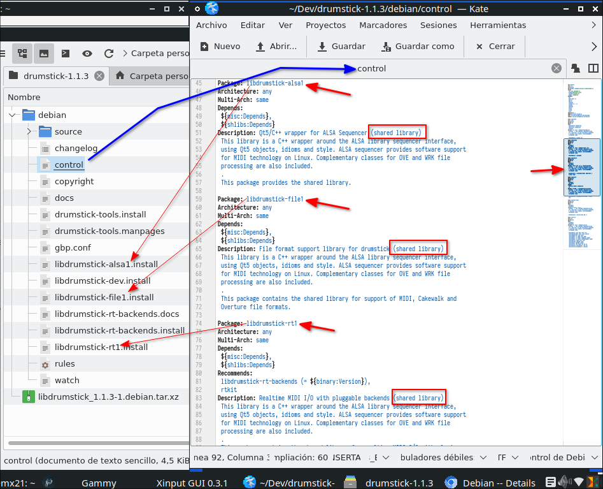603x489 pixels.
Task: Select libdrumstick-rt1.install file
Action: 101,347
